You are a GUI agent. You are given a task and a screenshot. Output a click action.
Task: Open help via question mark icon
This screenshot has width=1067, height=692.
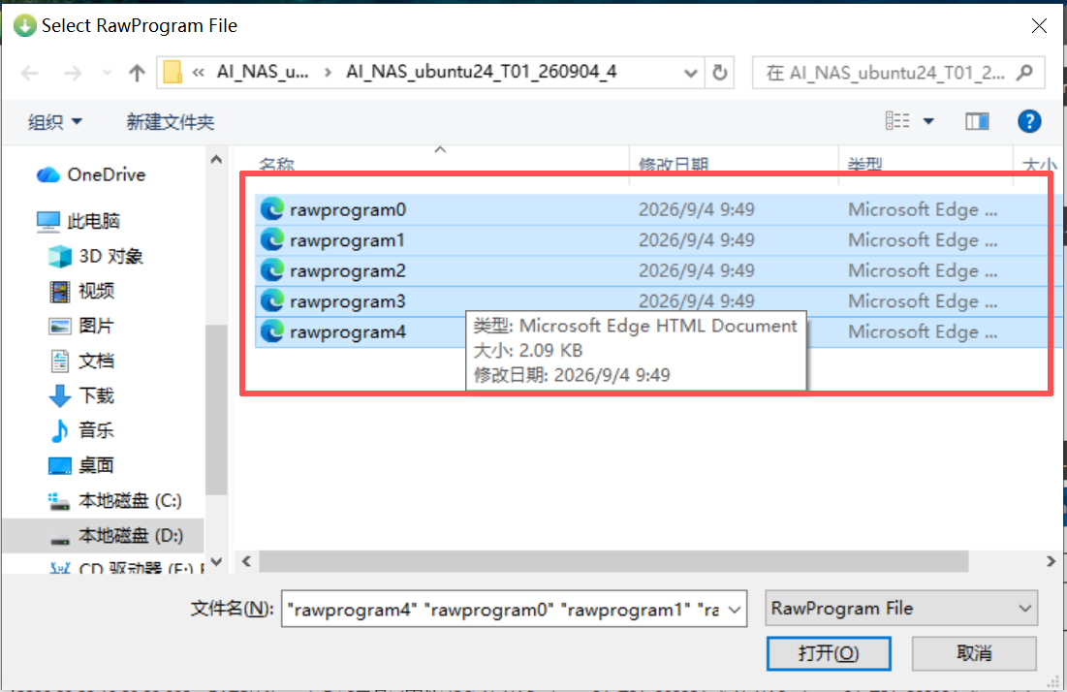pyautogui.click(x=1029, y=121)
